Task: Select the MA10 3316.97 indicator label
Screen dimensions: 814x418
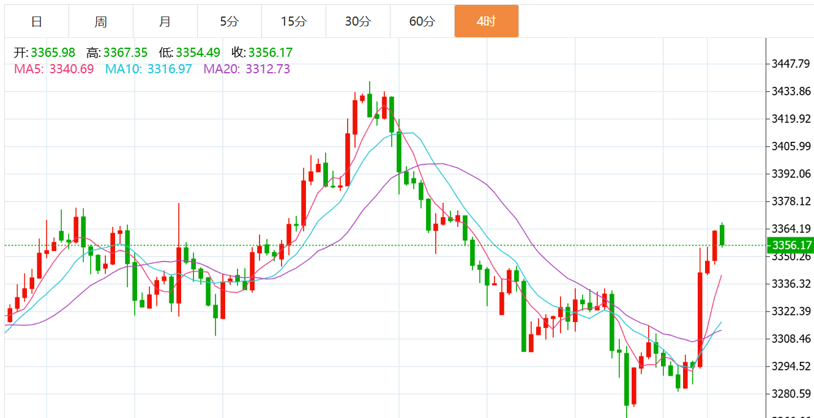Action: (x=149, y=69)
